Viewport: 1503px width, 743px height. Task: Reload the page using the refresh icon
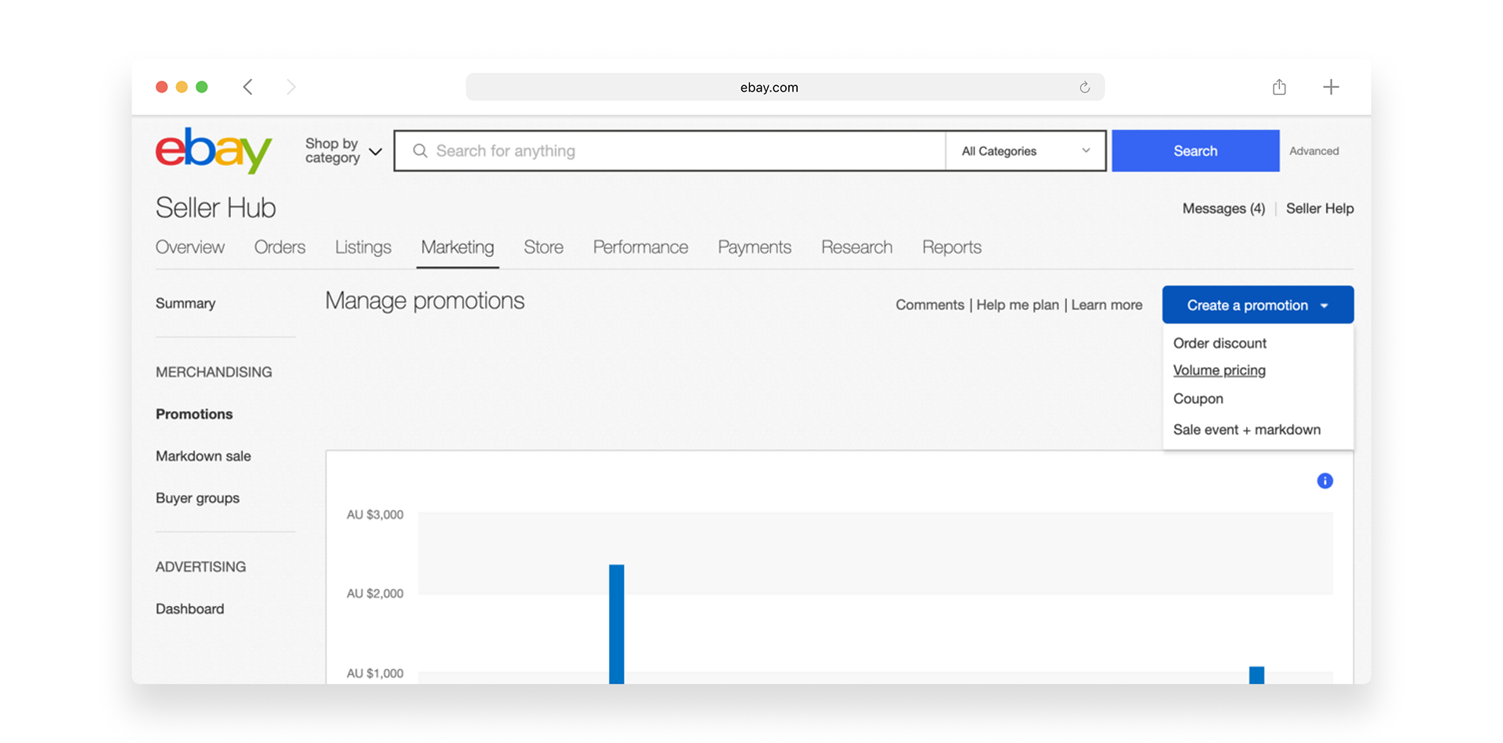1084,87
